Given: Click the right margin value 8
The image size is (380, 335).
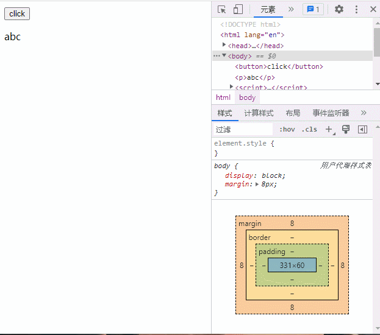Looking at the screenshot, I should [x=342, y=266].
